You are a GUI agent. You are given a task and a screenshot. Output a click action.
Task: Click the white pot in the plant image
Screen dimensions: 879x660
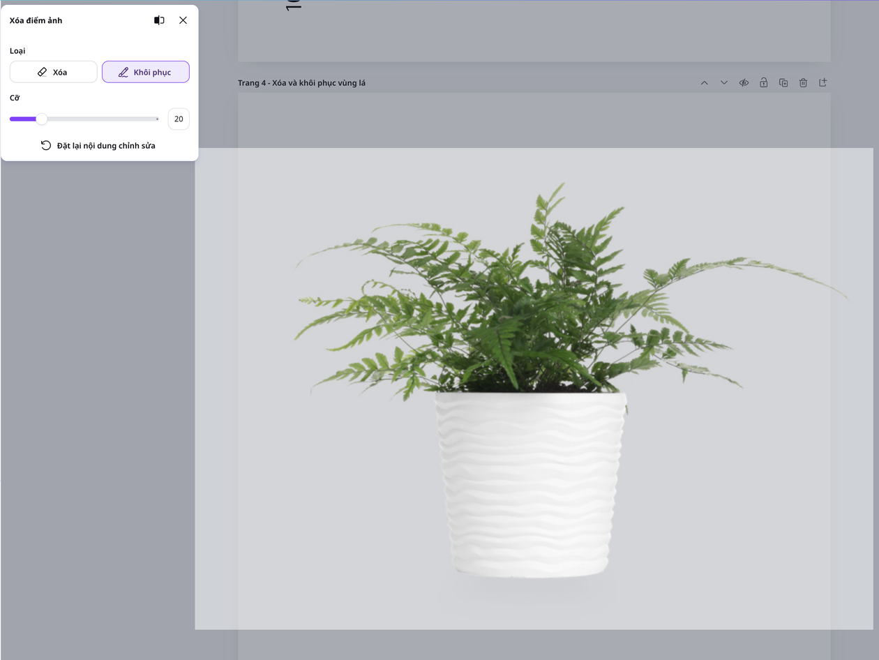click(532, 485)
